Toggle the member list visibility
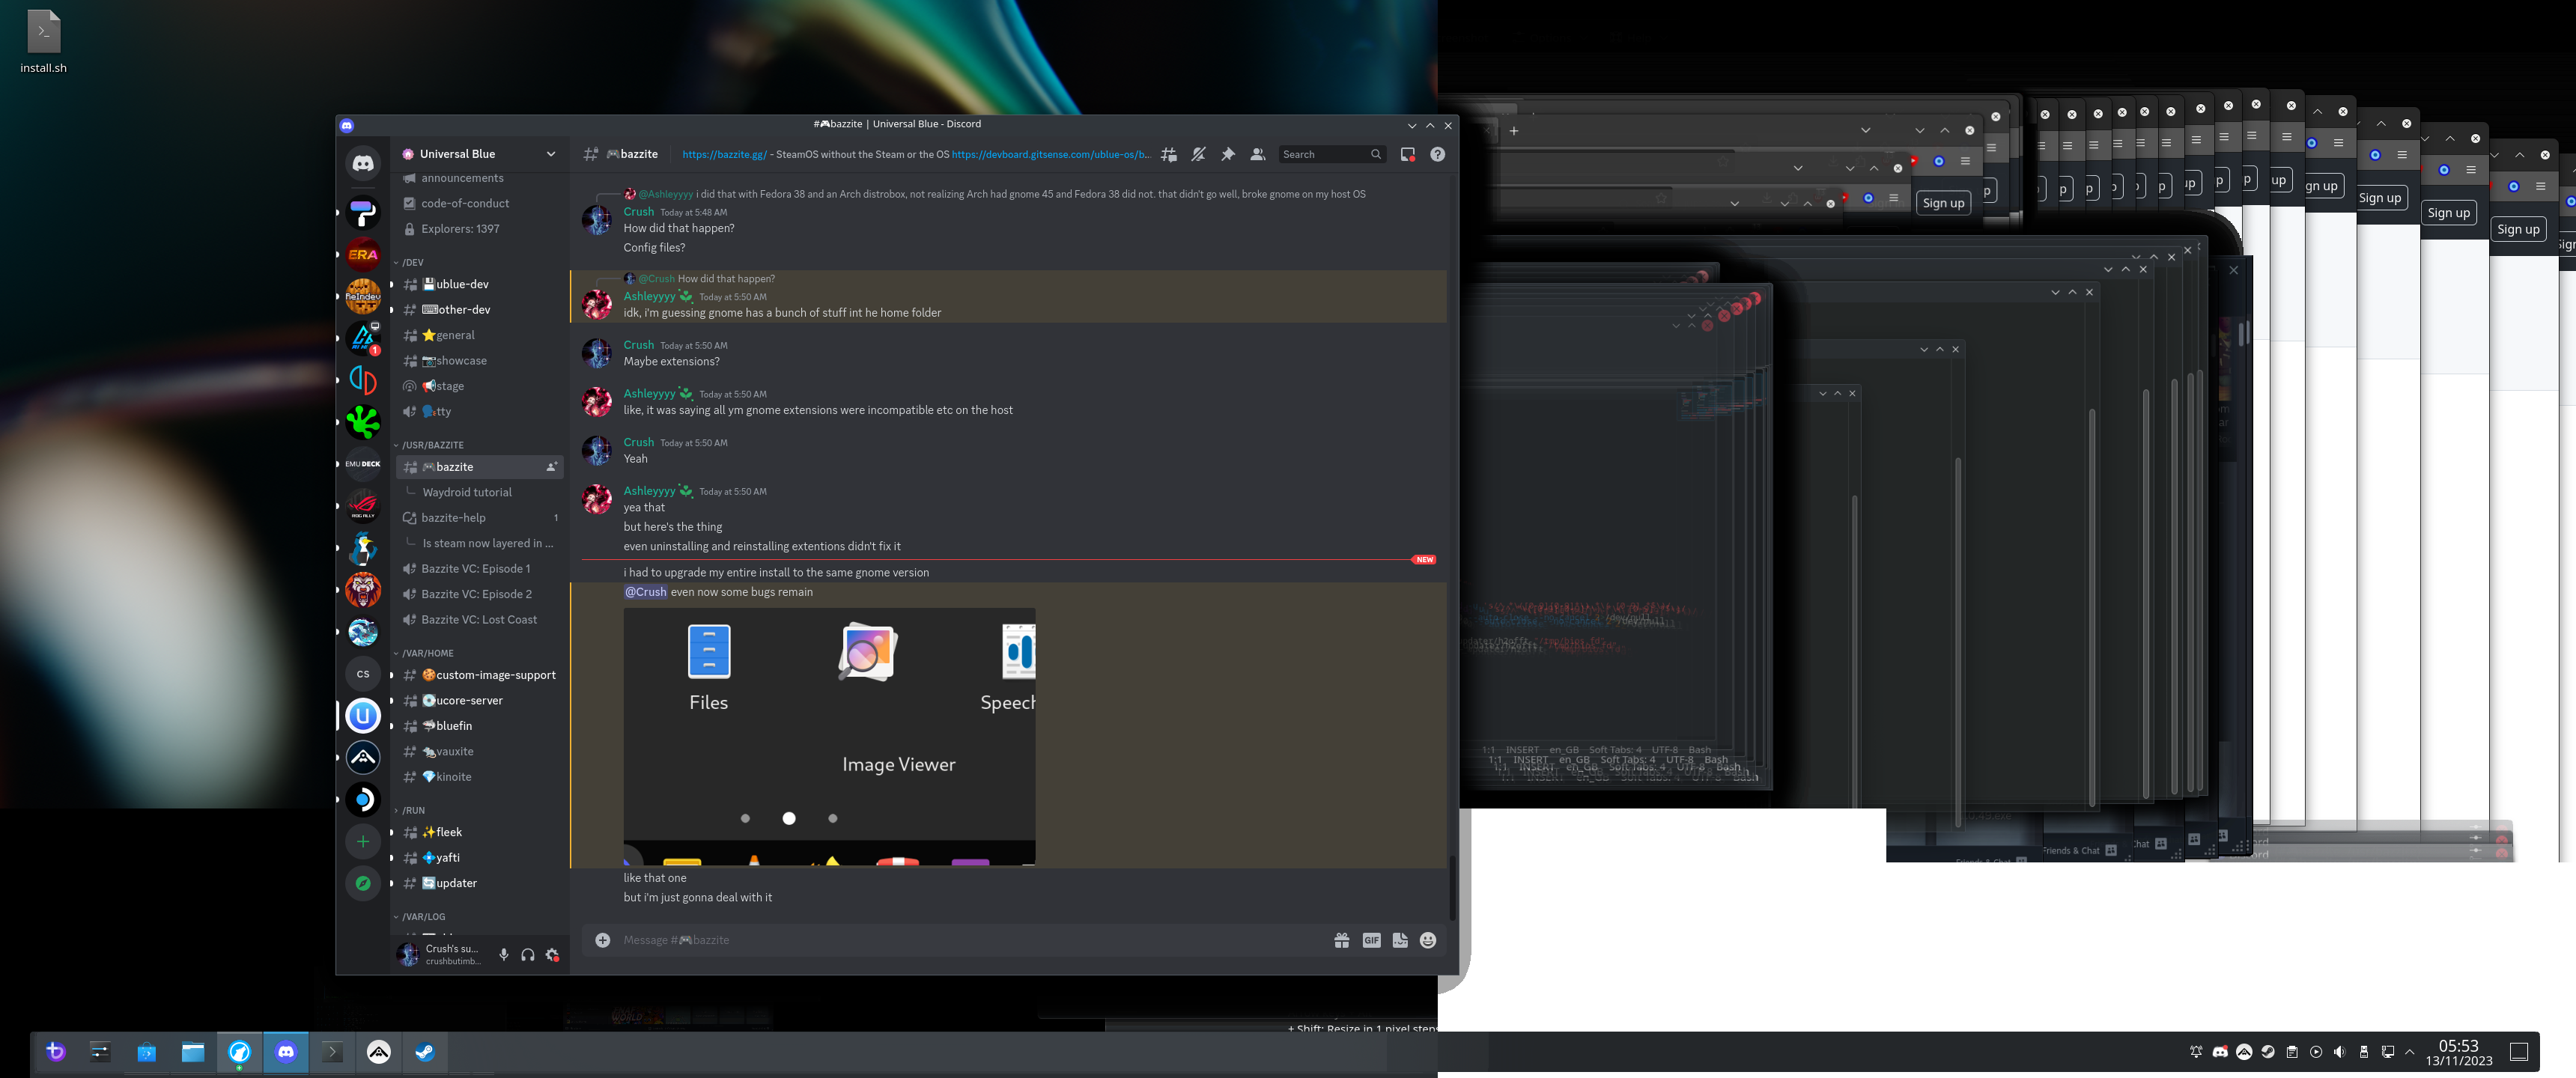The width and height of the screenshot is (2576, 1078). 1258,154
